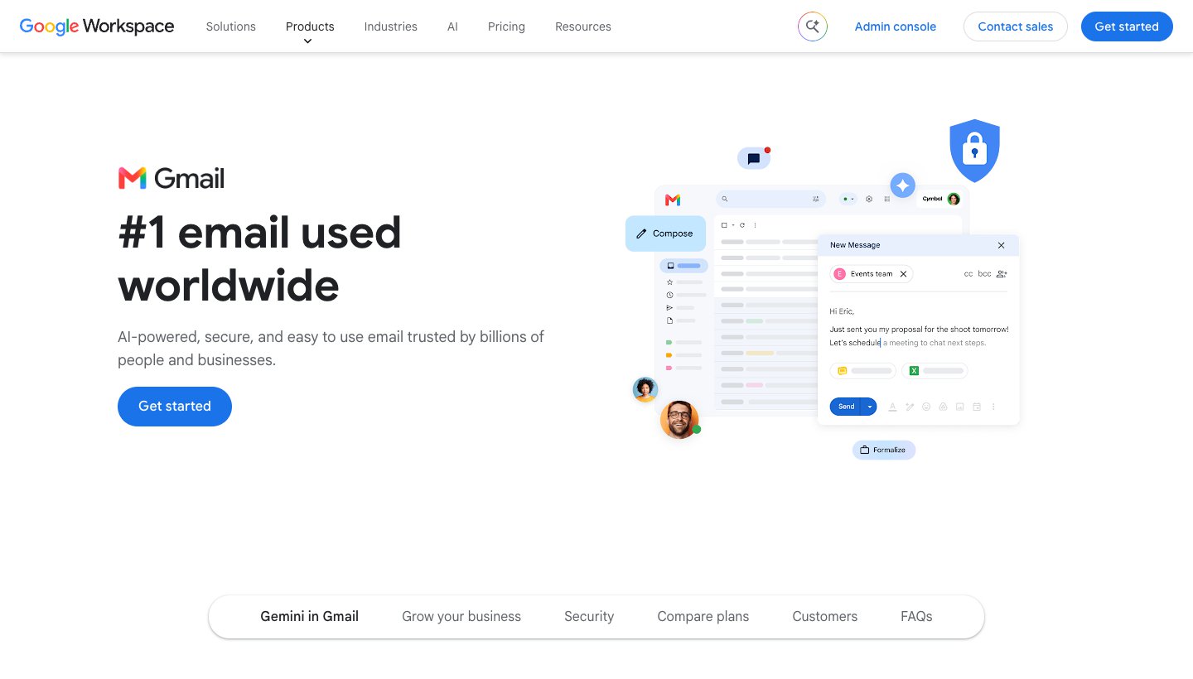The width and height of the screenshot is (1193, 679).
Task: Close the New Message window in illustration
Action: point(1002,245)
